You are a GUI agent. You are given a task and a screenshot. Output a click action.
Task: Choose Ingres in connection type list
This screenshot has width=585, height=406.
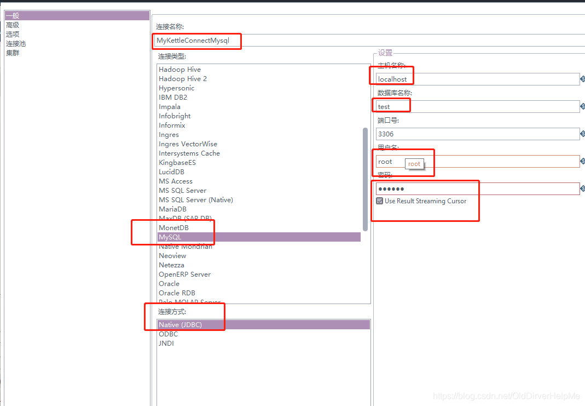click(x=169, y=135)
